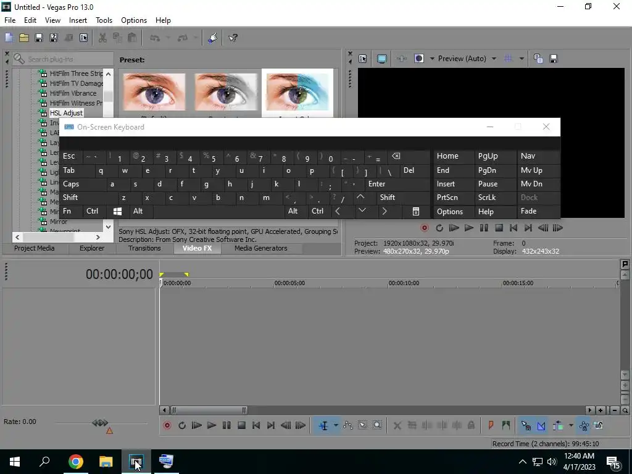
Task: Insert a region with green flags icon
Action: pyautogui.click(x=506, y=426)
